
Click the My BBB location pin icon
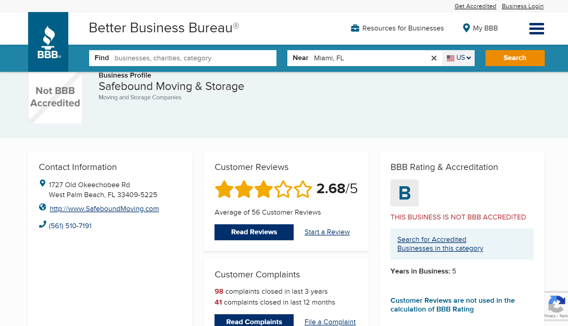466,28
